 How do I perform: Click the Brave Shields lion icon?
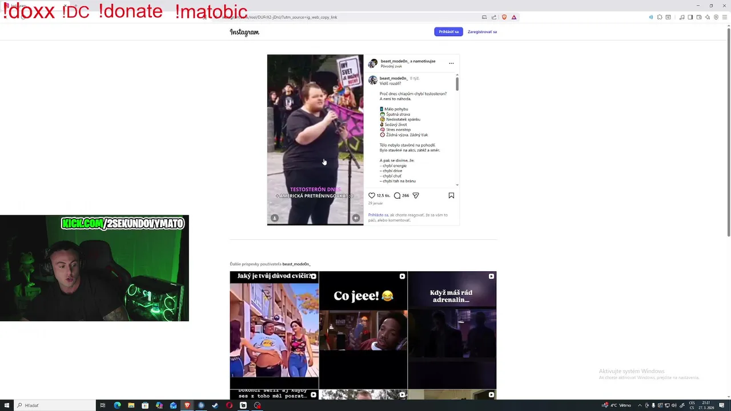[504, 17]
